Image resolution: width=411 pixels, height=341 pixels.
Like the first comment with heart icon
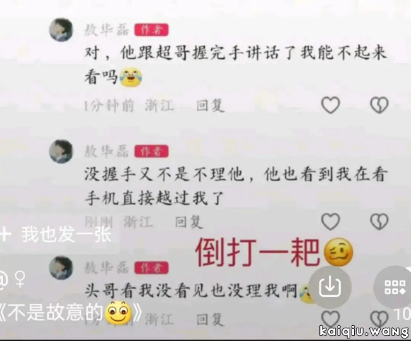click(x=331, y=105)
